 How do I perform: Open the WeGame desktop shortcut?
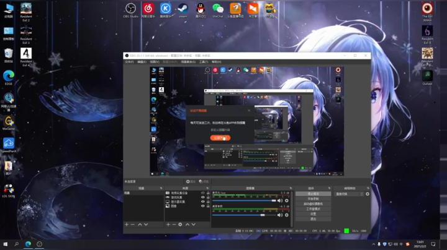[x=9, y=123]
